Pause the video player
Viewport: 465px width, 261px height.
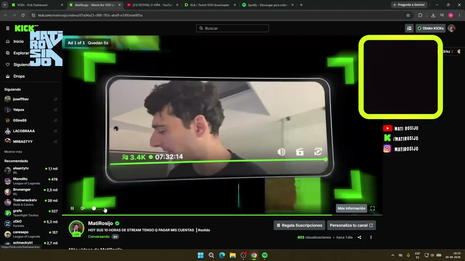coord(72,208)
